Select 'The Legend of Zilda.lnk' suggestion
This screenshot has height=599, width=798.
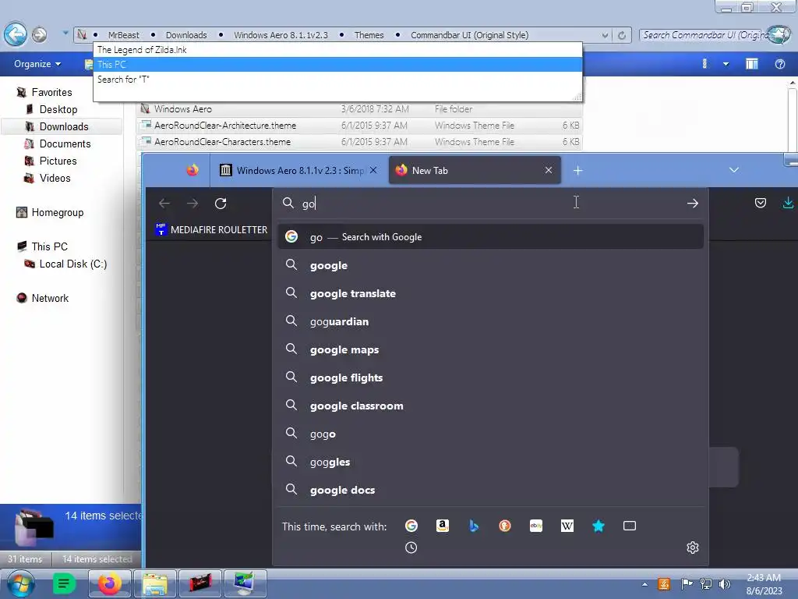[x=337, y=50]
